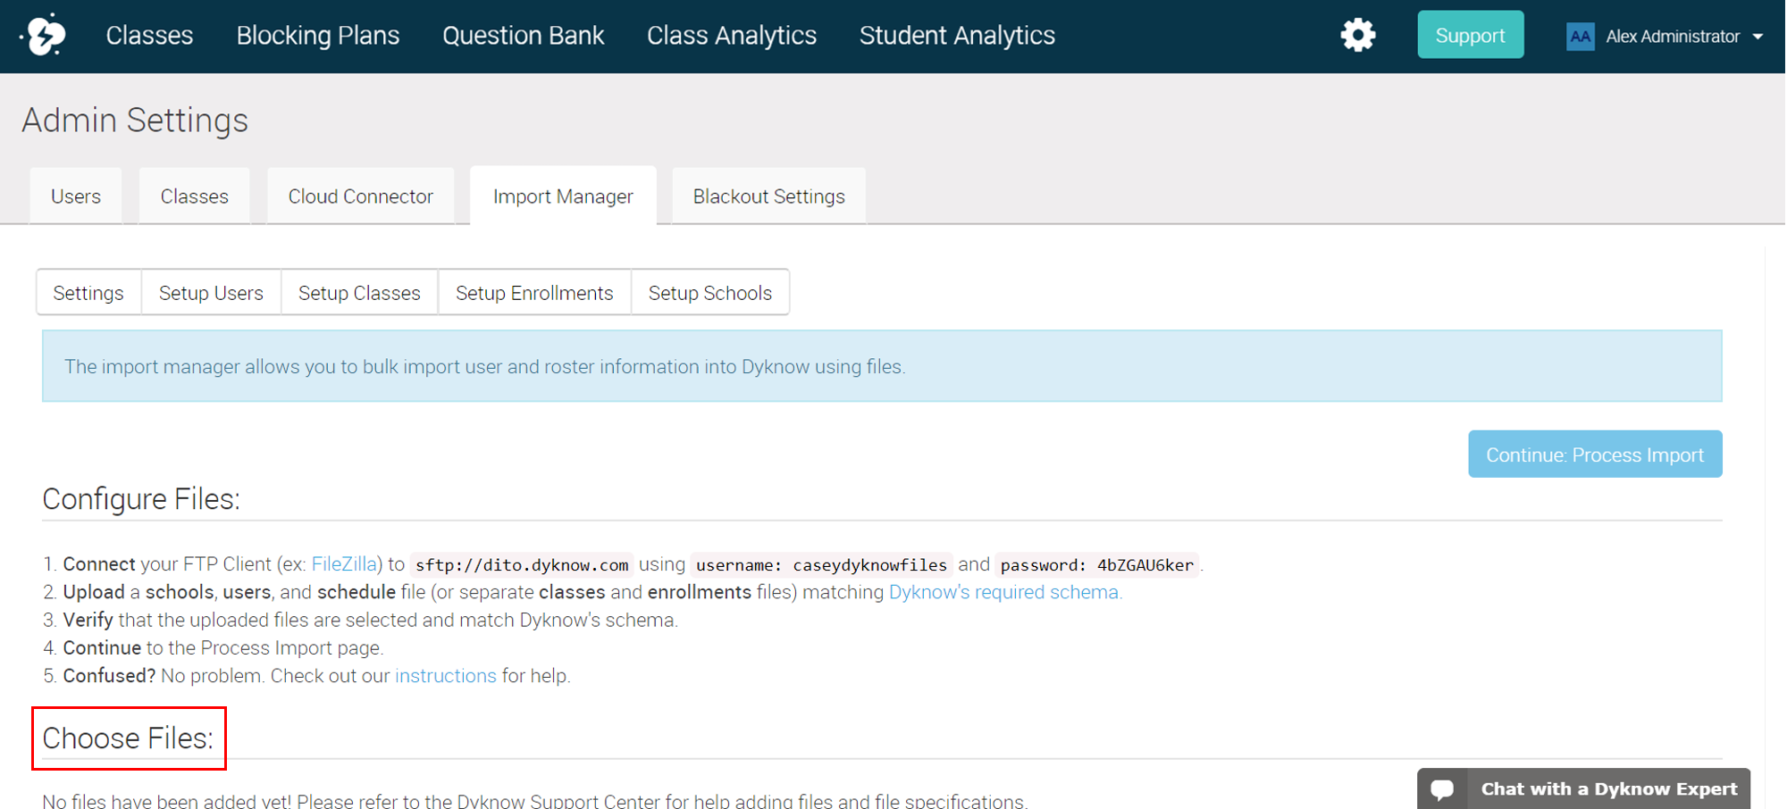Open the settings gear icon
1787x809 pixels.
(1357, 35)
